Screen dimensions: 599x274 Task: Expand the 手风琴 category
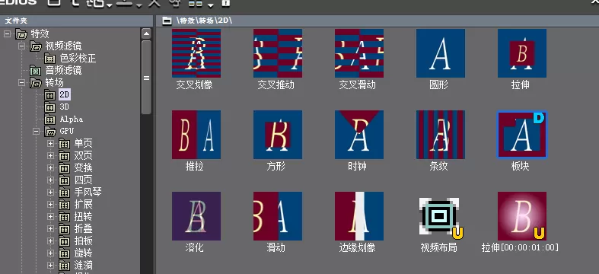coord(50,192)
